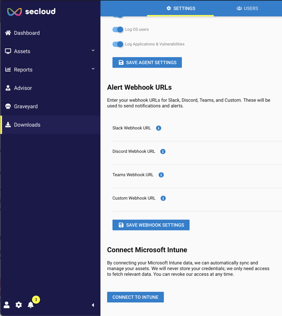282x316 pixels.
Task: Disable Log Applications & Vulnerabilities switch
Action: pos(118,44)
